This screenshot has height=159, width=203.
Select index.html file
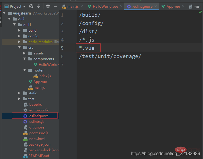tap(37, 139)
